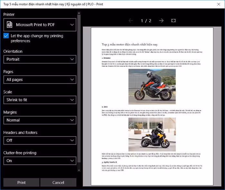
Task: Advance to the next preview page arrow
Action: 161,21
